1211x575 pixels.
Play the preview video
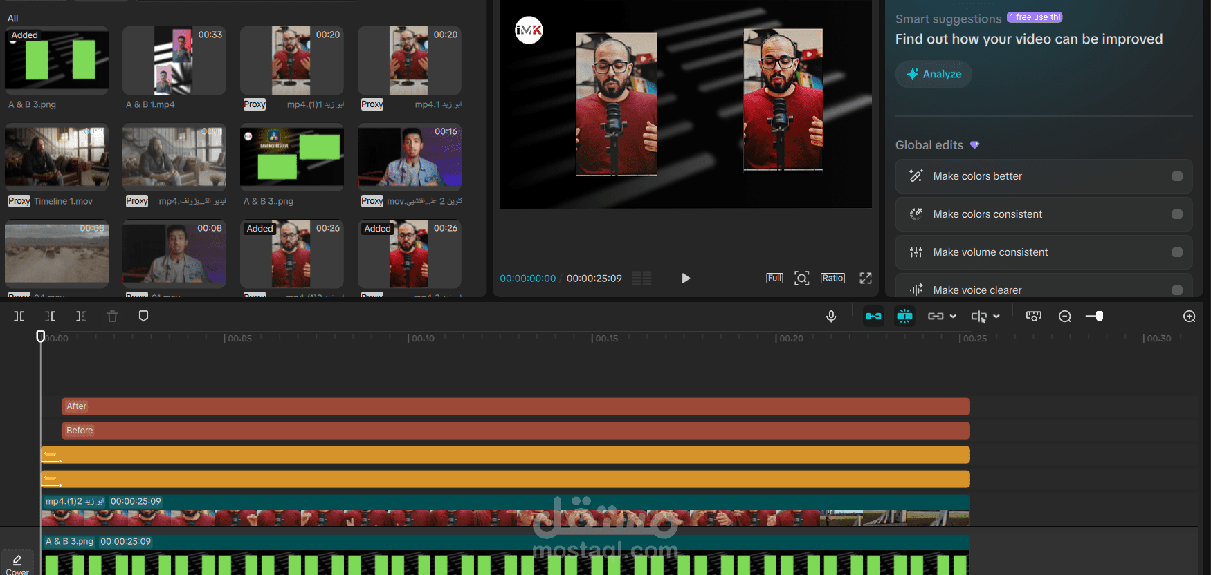coord(685,278)
